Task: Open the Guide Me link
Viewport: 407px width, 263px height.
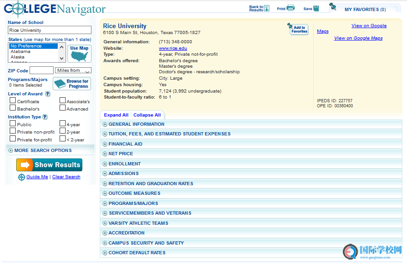Action: [x=37, y=176]
